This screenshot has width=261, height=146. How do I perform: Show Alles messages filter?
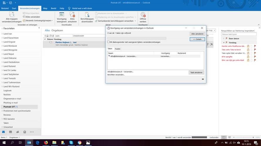[47, 30]
